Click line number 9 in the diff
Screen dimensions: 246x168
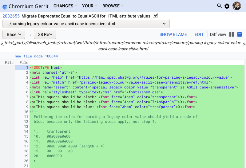coord(27,107)
